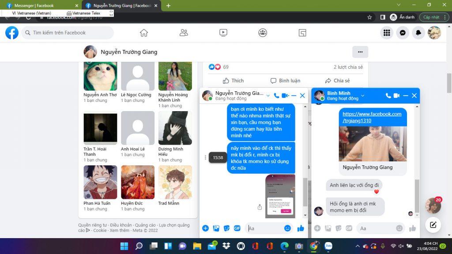The image size is (452, 254).
Task: Start a video call with Nguyễn Trường Giang
Action: (285, 96)
